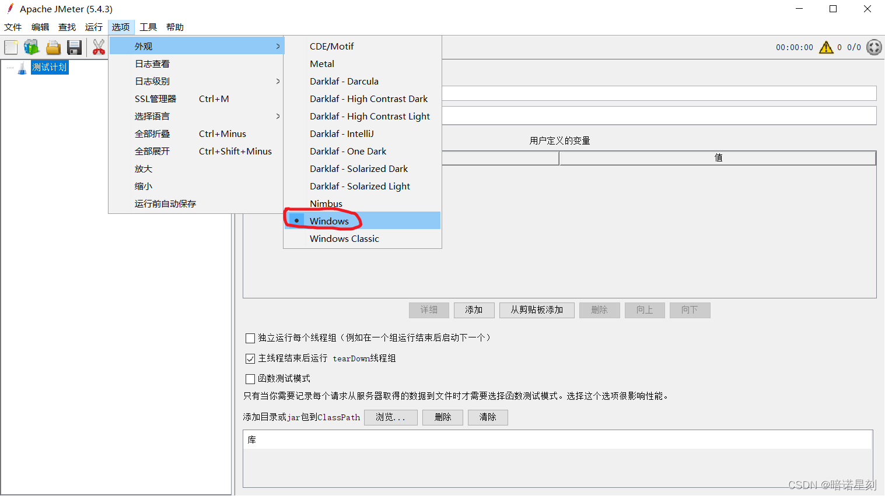Open the 文件 menu
The height and width of the screenshot is (496, 885).
pos(13,27)
